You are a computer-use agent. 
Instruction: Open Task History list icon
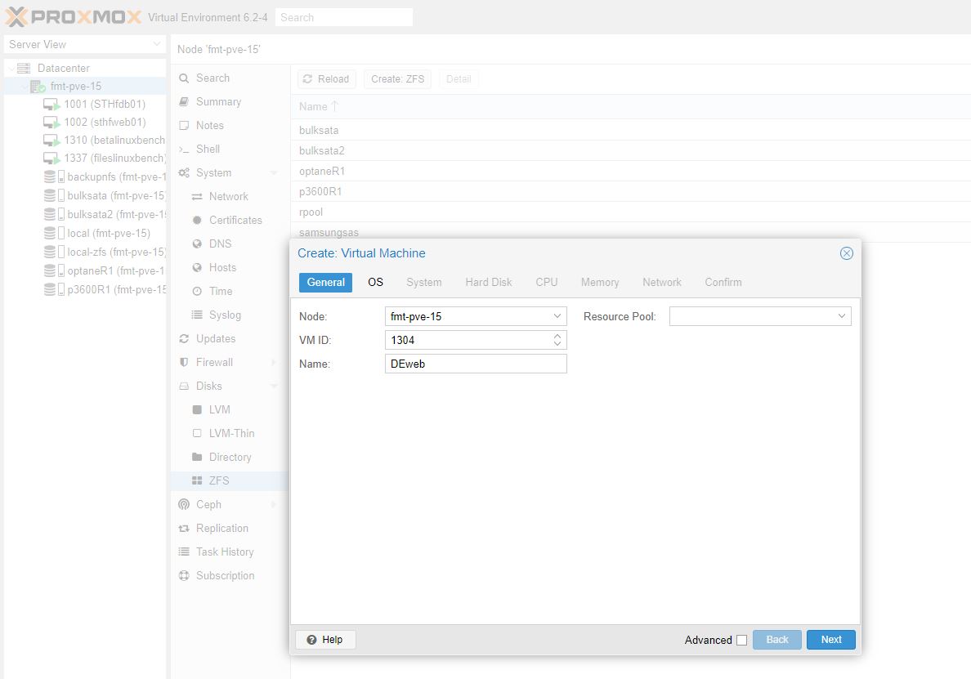tap(185, 552)
